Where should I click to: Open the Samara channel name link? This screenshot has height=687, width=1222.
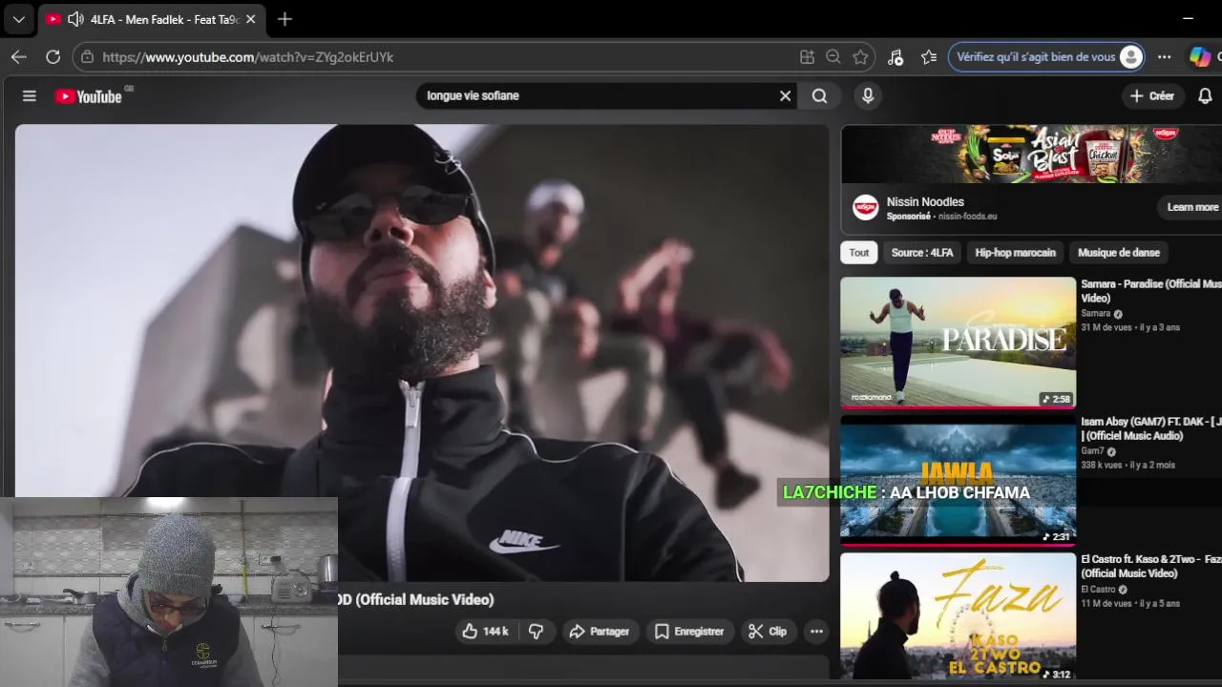[x=1095, y=313]
